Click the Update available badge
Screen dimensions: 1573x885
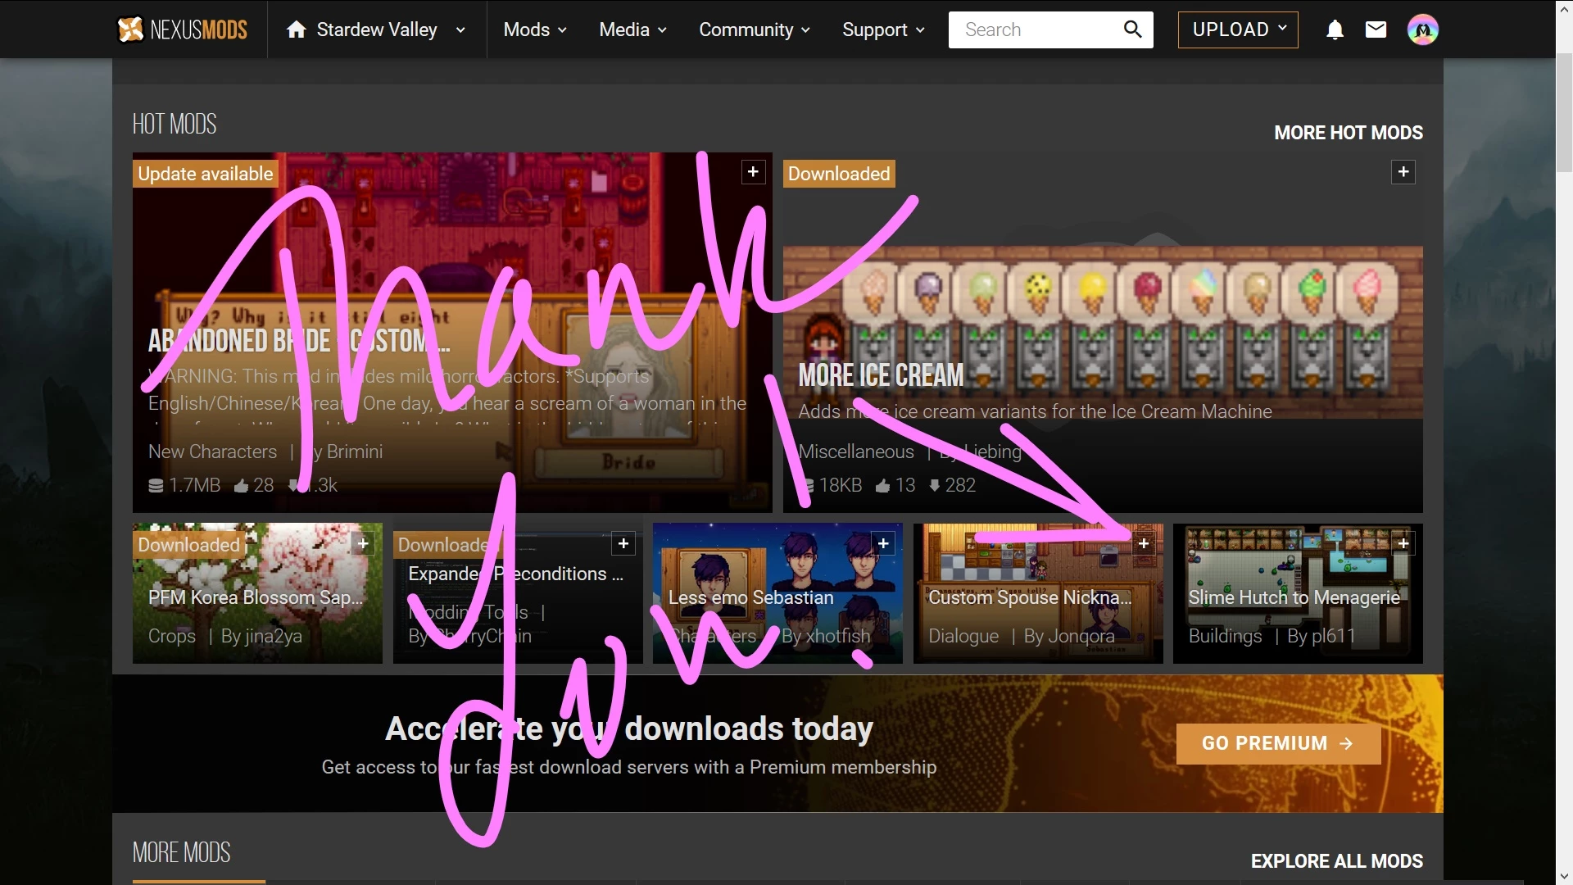click(x=205, y=174)
